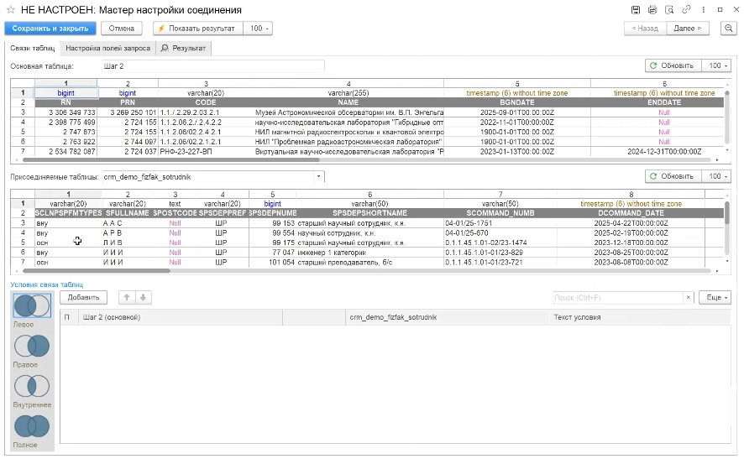The image size is (744, 459).
Task: Open the Результат tab
Action: coord(184,49)
